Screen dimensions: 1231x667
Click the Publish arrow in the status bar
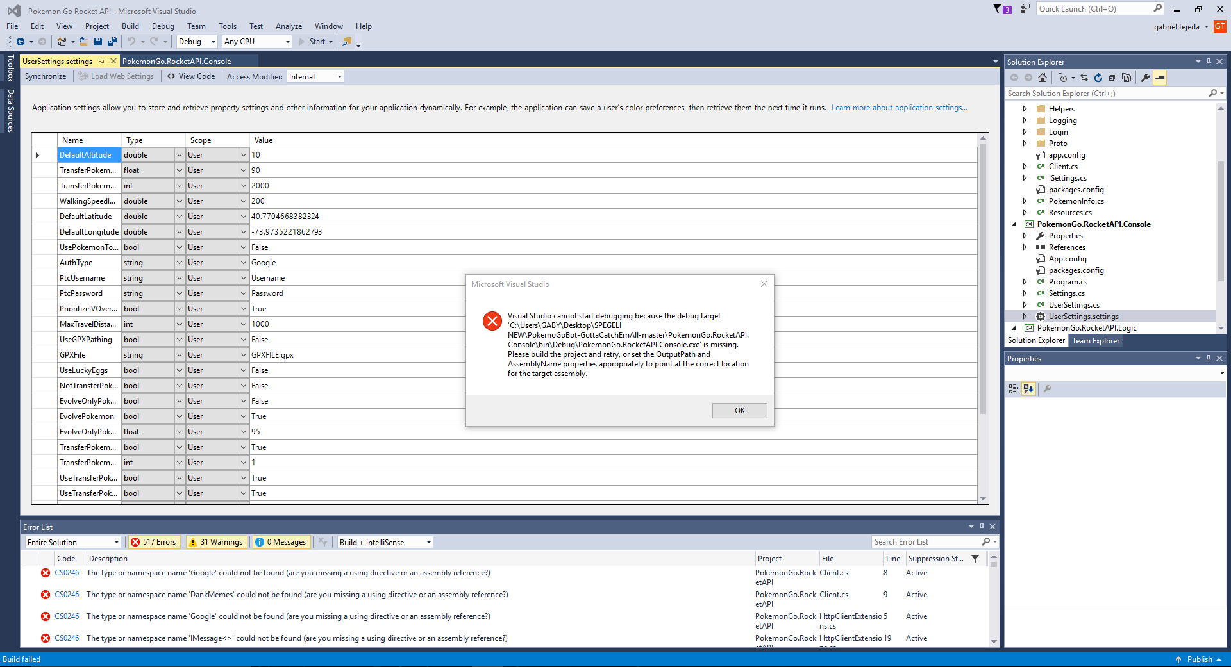pos(1178,659)
